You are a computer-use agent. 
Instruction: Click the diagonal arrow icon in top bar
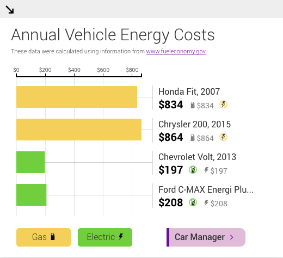pyautogui.click(x=10, y=10)
